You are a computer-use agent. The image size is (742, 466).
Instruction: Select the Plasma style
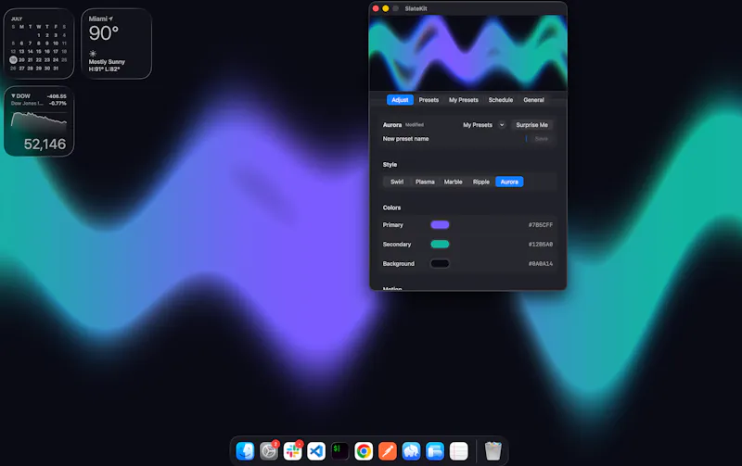[x=425, y=182]
